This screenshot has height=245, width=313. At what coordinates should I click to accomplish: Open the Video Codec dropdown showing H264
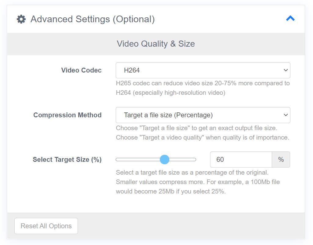(x=203, y=70)
